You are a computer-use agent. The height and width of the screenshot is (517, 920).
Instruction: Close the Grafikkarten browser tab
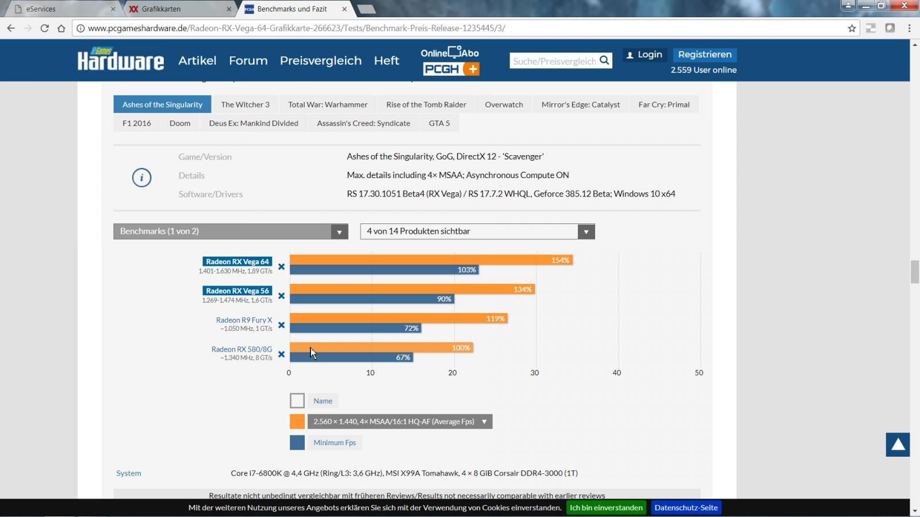pyautogui.click(x=229, y=9)
